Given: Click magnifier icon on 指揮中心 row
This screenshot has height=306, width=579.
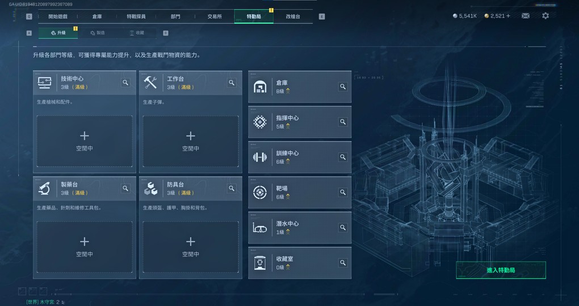Looking at the screenshot, I should click(x=343, y=122).
